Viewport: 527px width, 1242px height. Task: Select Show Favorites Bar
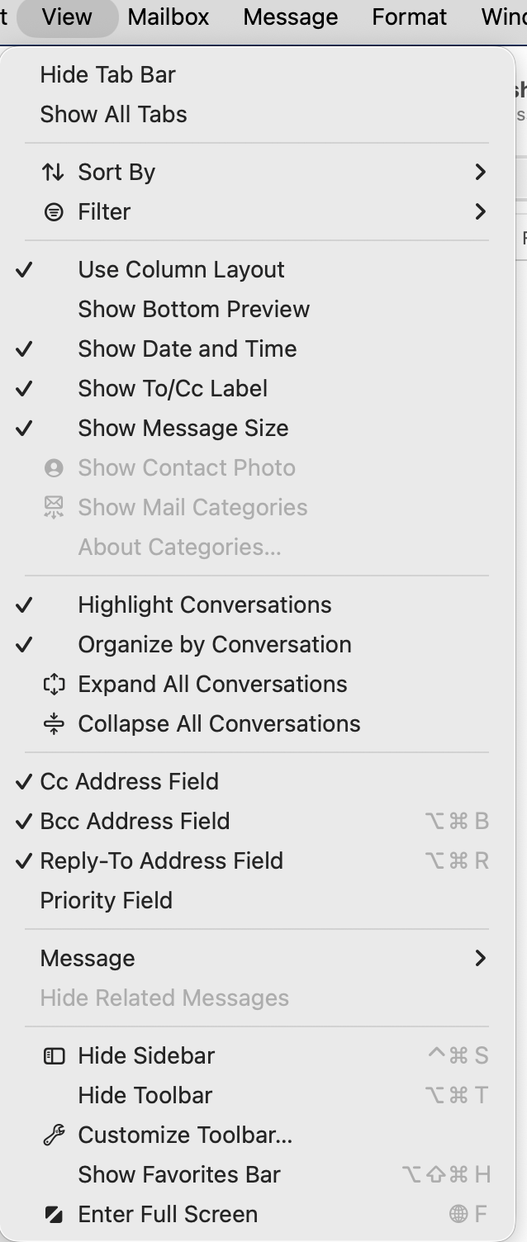click(x=178, y=1174)
